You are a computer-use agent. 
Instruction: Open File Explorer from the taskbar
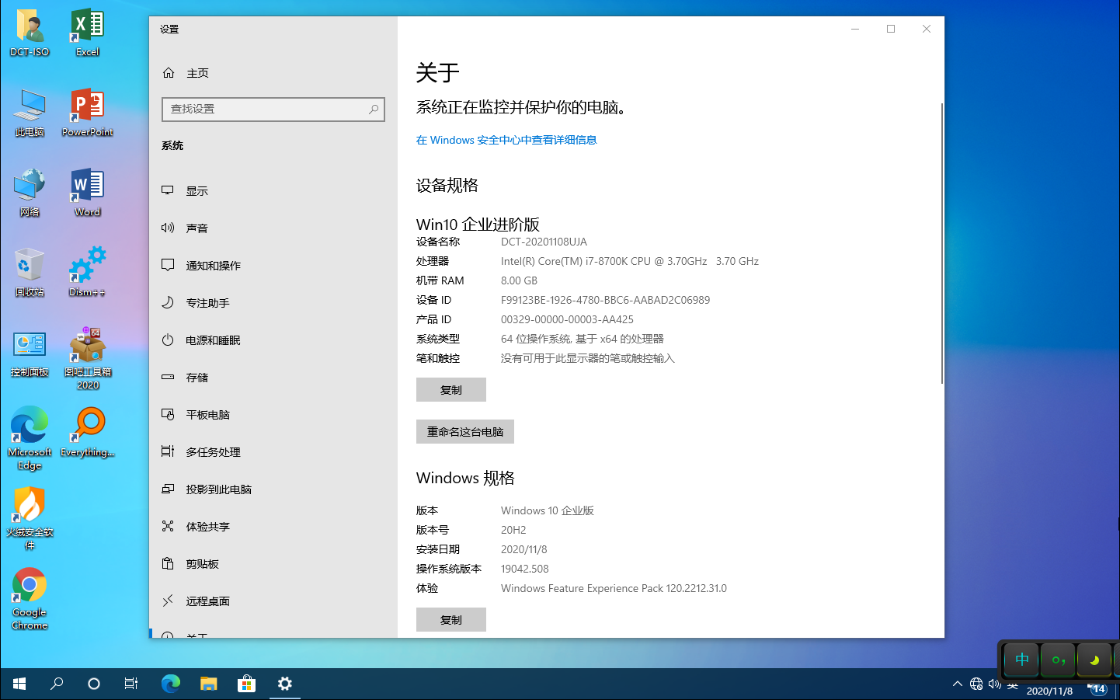pyautogui.click(x=208, y=684)
